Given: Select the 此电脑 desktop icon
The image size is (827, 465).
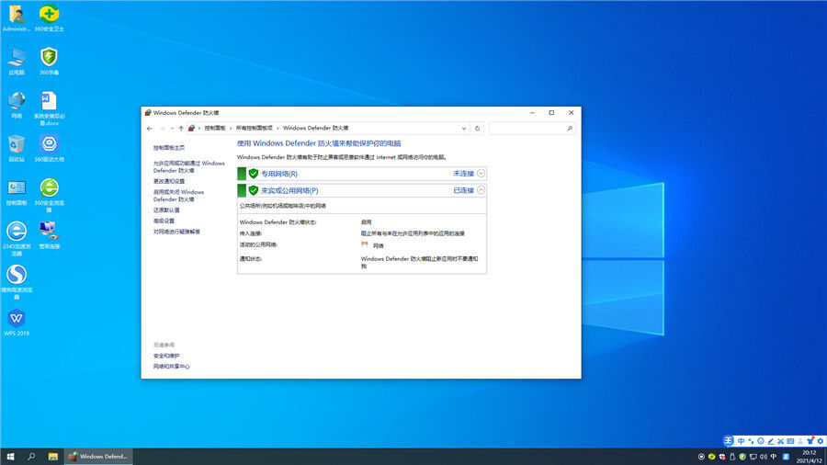Looking at the screenshot, I should tap(17, 62).
